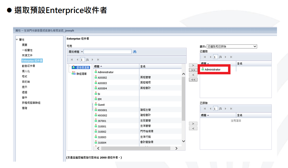This screenshot has height=168, width=288.
Task: Collapse the 屬性 tree root node
Action: tap(17, 40)
